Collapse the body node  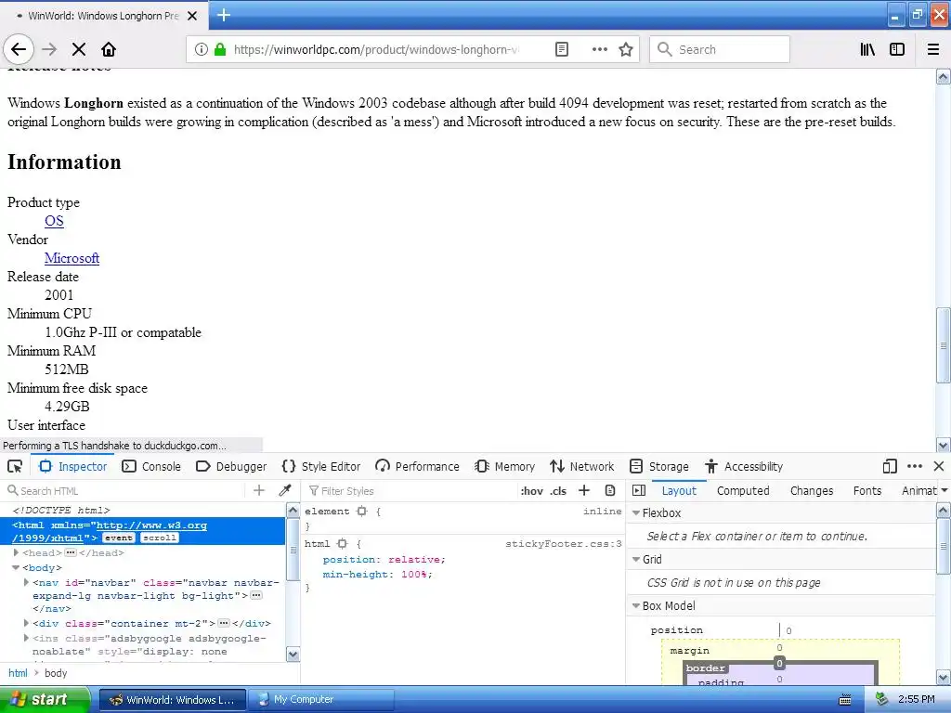17,568
